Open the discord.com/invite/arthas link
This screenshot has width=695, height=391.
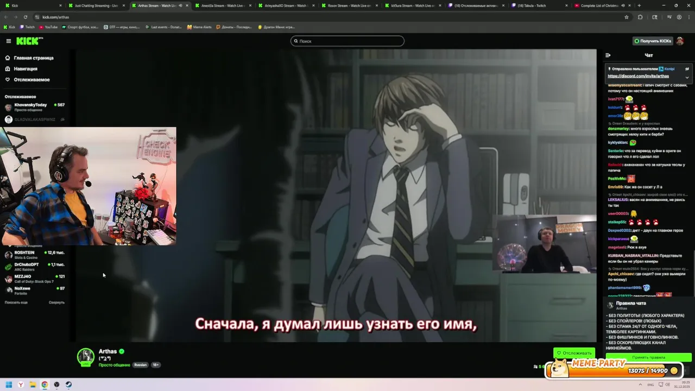[638, 77]
